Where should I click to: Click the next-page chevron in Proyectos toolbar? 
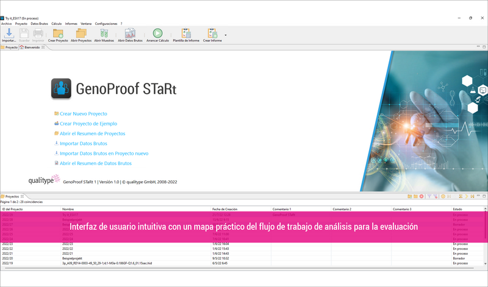[x=467, y=196]
